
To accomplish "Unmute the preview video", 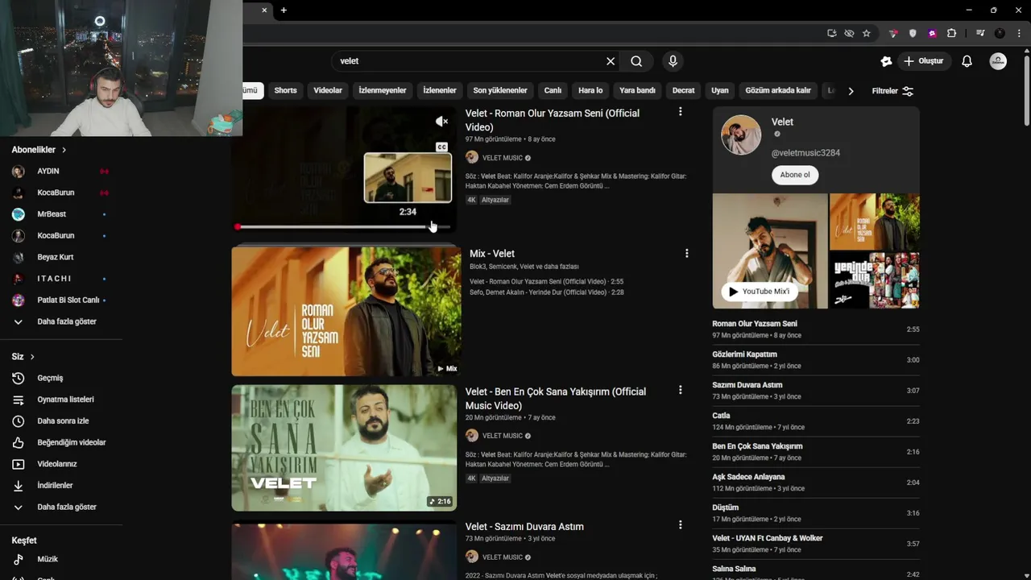I will coord(441,122).
